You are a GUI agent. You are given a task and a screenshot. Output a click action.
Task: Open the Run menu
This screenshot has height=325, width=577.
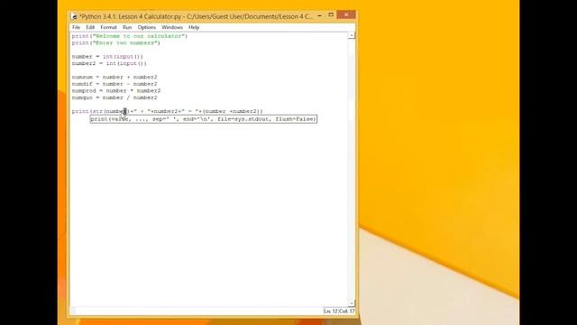coord(127,27)
